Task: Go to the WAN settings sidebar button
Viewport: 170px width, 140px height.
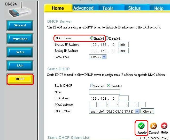Action: click(x=20, y=52)
